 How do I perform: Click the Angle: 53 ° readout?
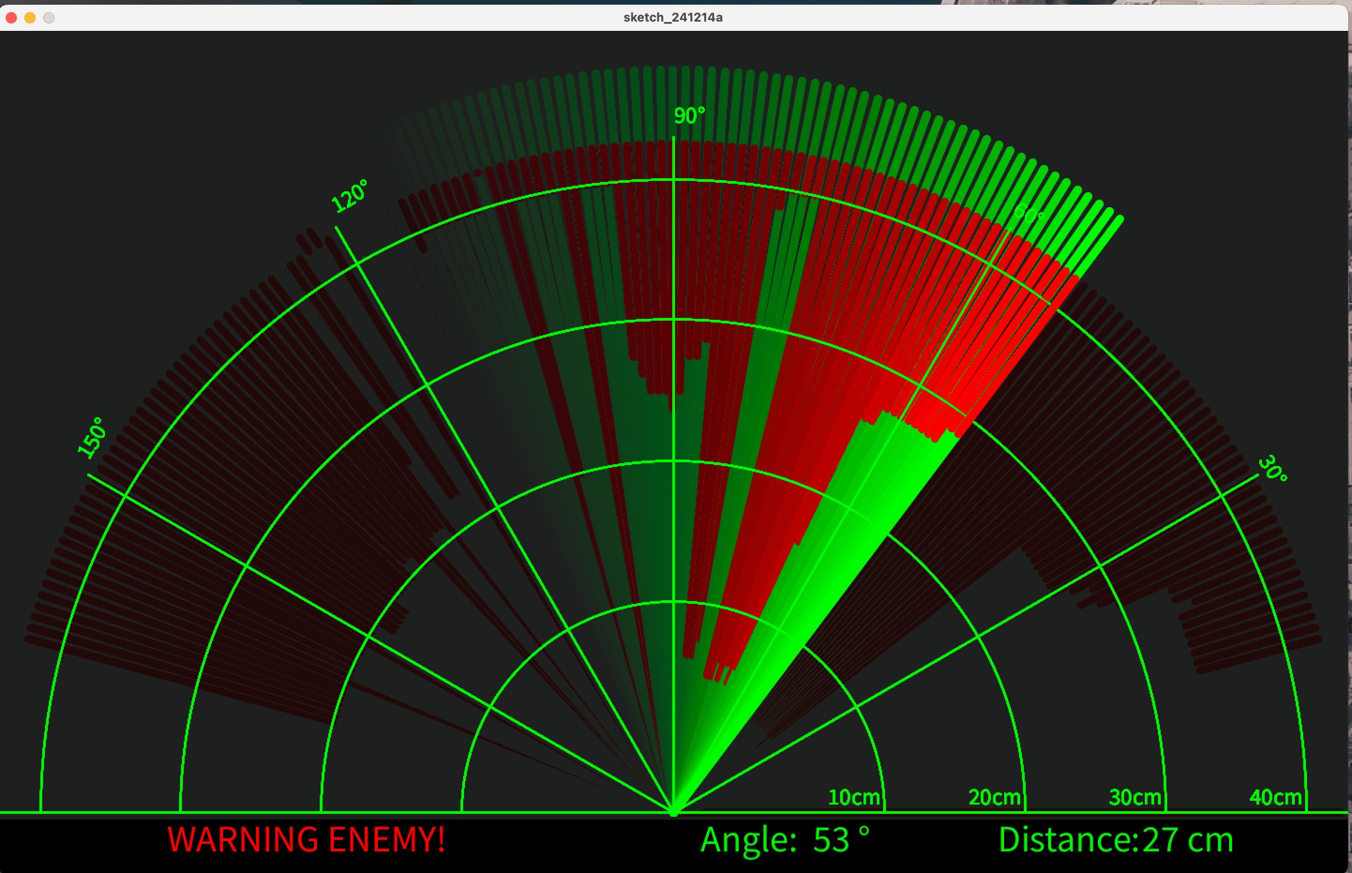point(785,840)
